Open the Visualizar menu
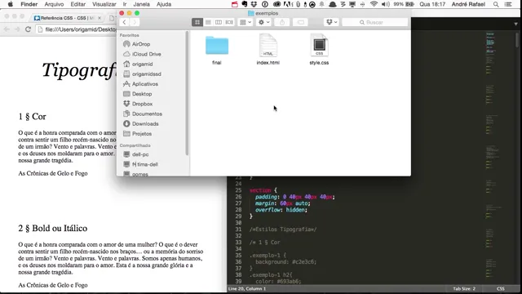 tap(104, 4)
